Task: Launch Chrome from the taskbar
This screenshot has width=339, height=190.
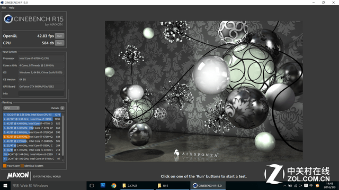Action: [x=114, y=185]
